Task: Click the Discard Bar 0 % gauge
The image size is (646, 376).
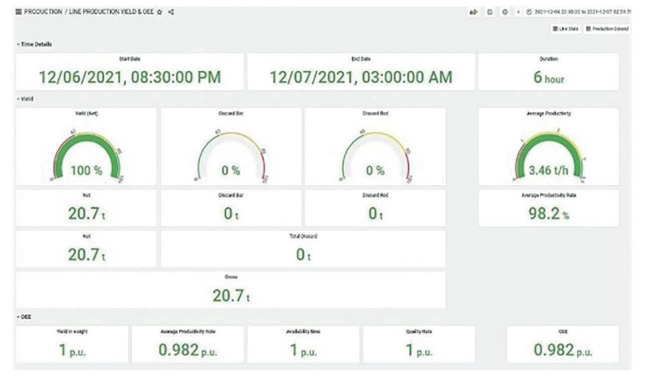Action: click(231, 153)
